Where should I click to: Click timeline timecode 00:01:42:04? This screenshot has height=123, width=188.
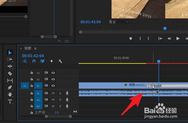click(33, 56)
